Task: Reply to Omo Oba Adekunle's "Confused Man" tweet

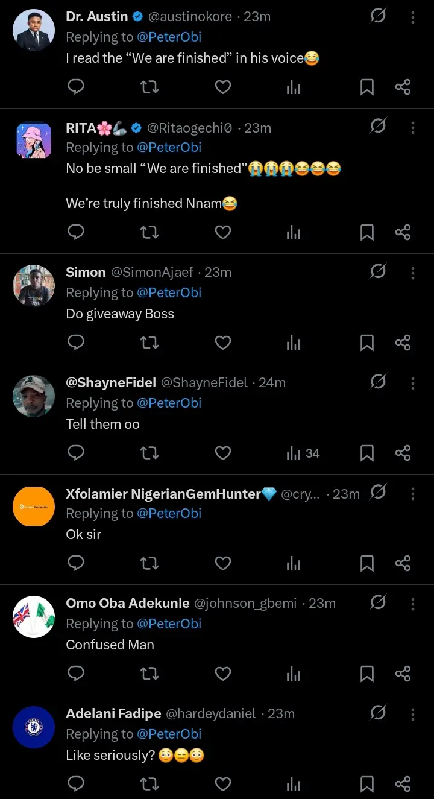Action: pyautogui.click(x=76, y=674)
